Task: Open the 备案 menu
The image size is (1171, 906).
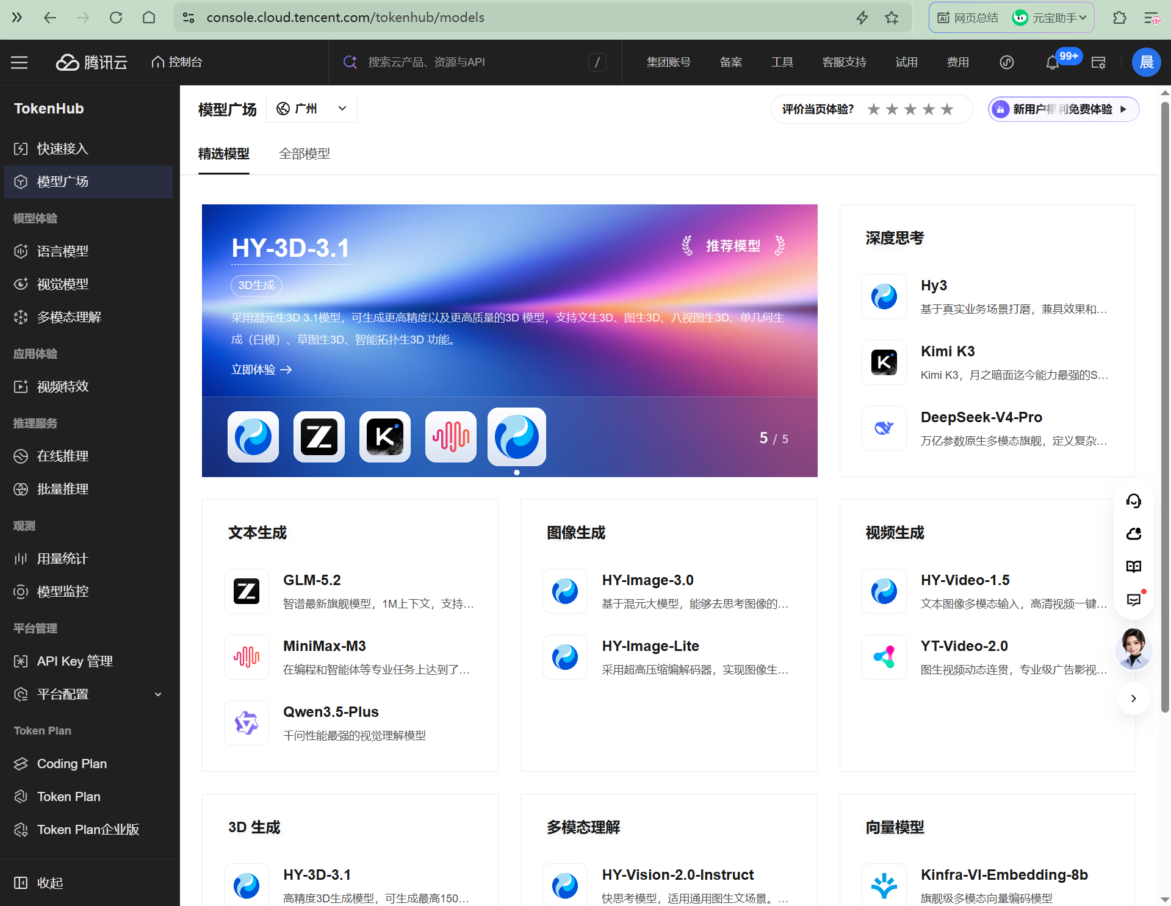Action: click(731, 62)
